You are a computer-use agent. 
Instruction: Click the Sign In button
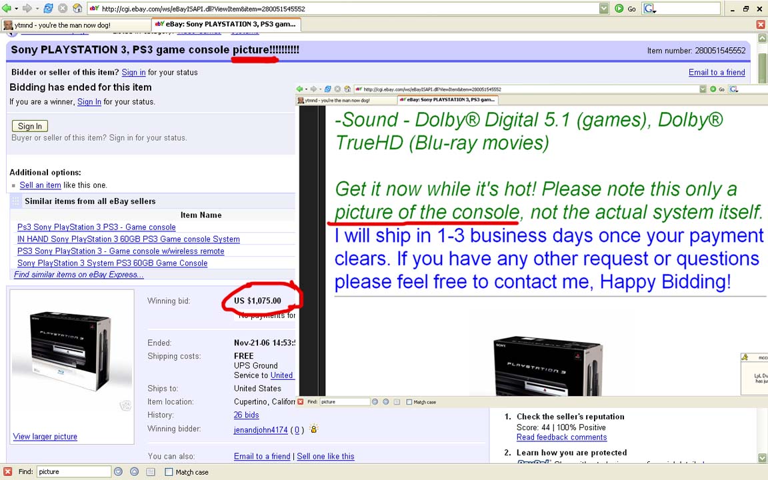click(x=30, y=126)
